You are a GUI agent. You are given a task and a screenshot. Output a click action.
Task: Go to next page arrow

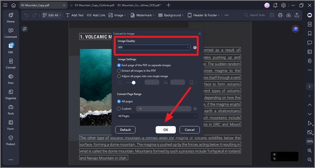pos(309,114)
